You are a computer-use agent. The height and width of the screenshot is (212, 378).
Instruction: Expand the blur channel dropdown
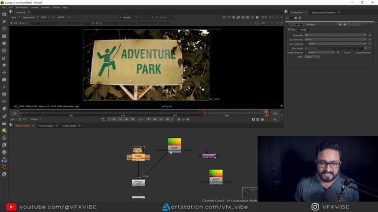click(x=337, y=44)
